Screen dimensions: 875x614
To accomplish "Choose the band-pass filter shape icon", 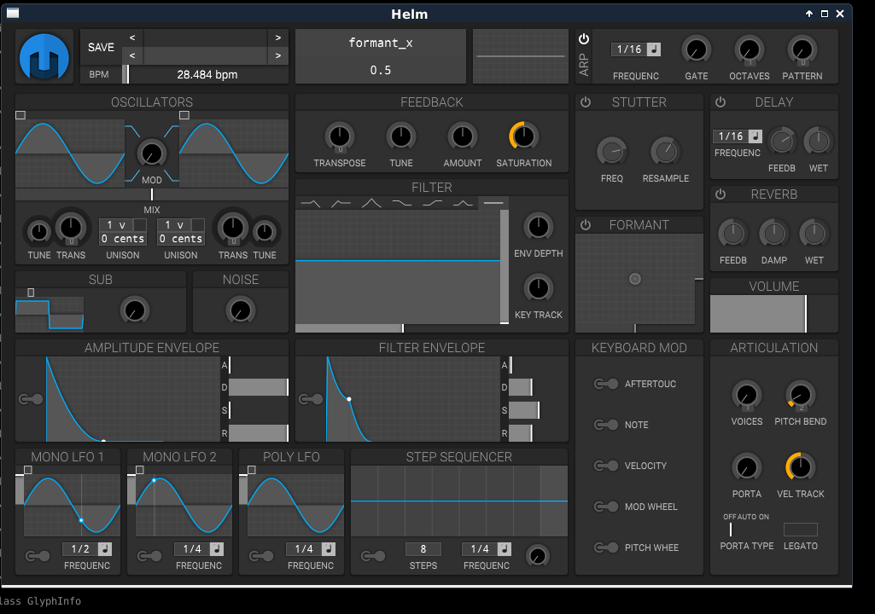I will click(x=371, y=204).
